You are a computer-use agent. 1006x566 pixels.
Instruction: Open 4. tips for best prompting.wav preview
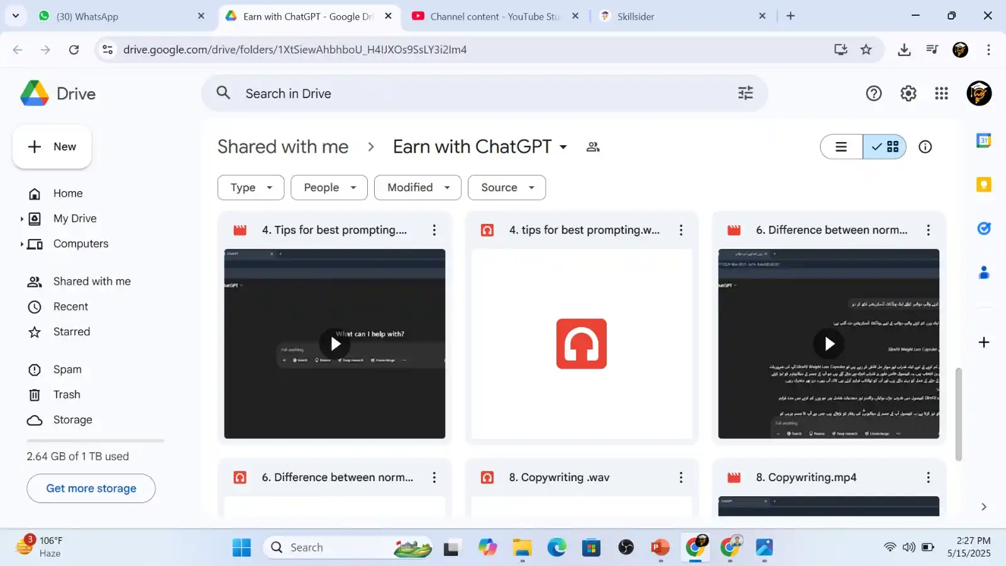(x=582, y=344)
